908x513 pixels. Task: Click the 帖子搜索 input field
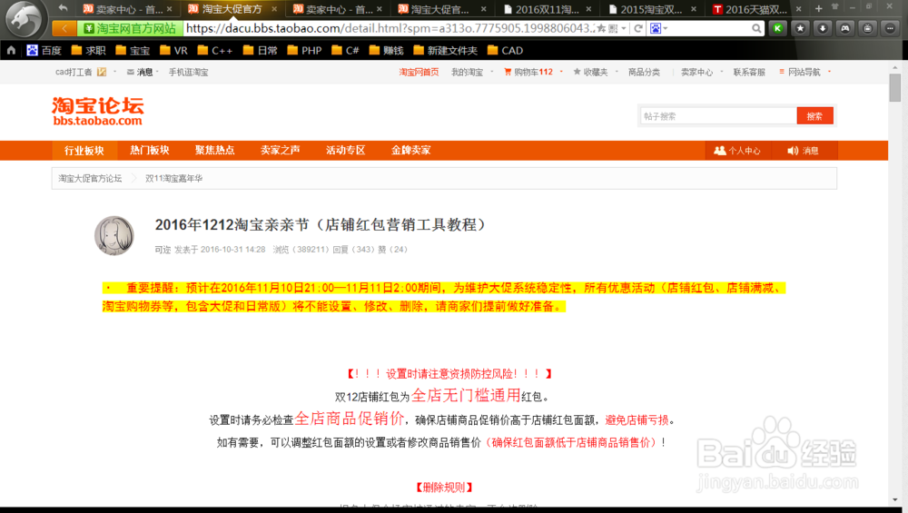point(718,116)
